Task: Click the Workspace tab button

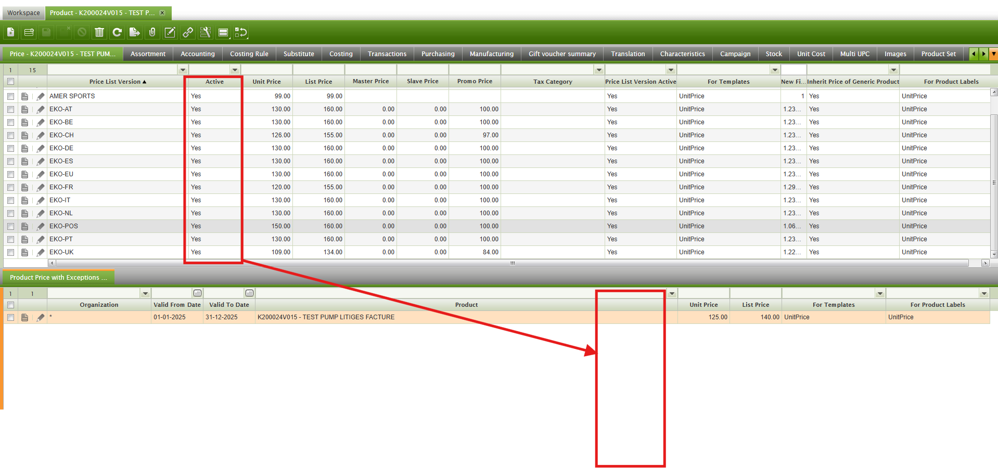Action: (x=23, y=13)
